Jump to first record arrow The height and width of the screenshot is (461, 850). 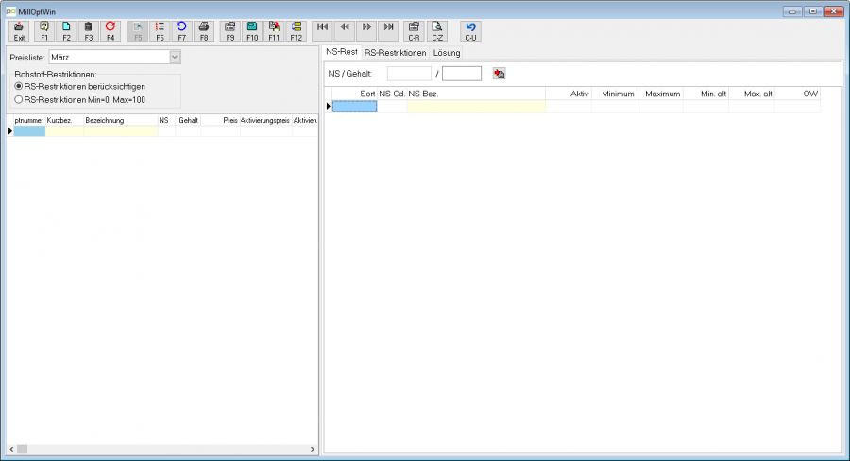[x=323, y=31]
